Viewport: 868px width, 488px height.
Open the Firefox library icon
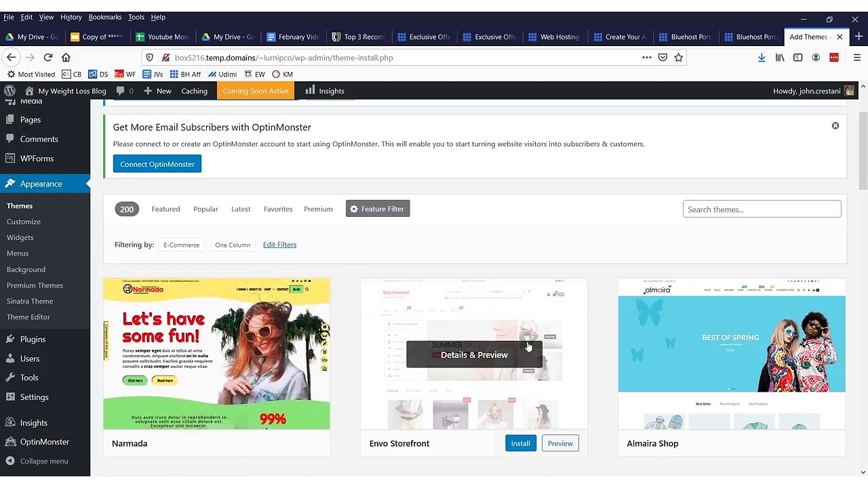[x=780, y=58]
